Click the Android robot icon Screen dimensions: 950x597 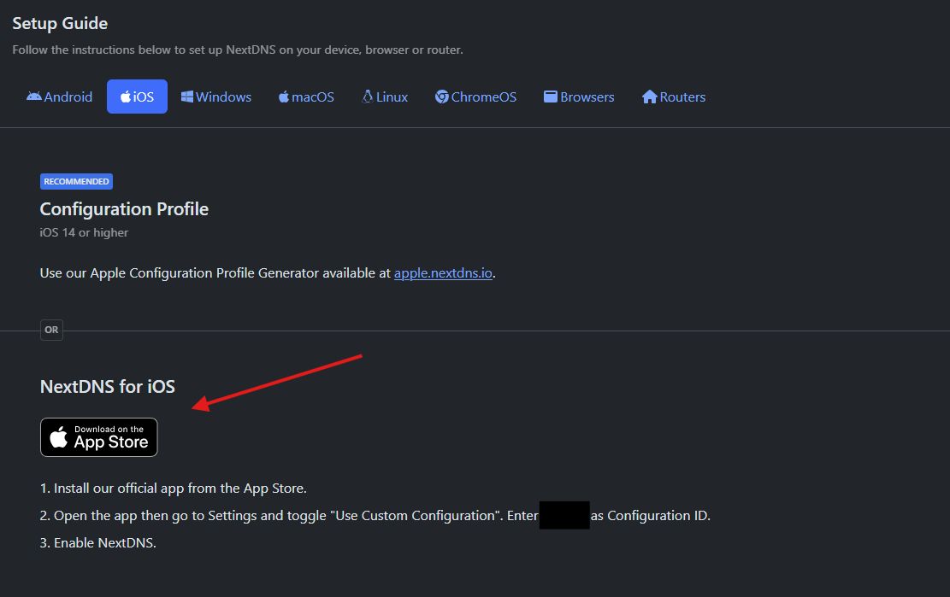tap(34, 97)
